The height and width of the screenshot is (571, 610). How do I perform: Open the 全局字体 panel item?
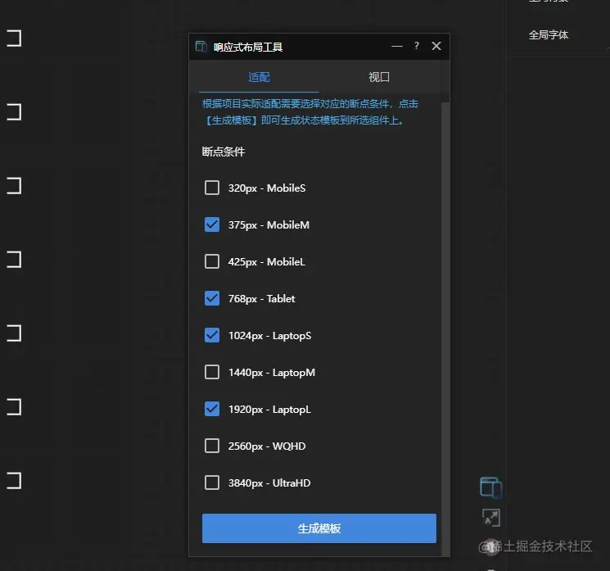click(548, 35)
